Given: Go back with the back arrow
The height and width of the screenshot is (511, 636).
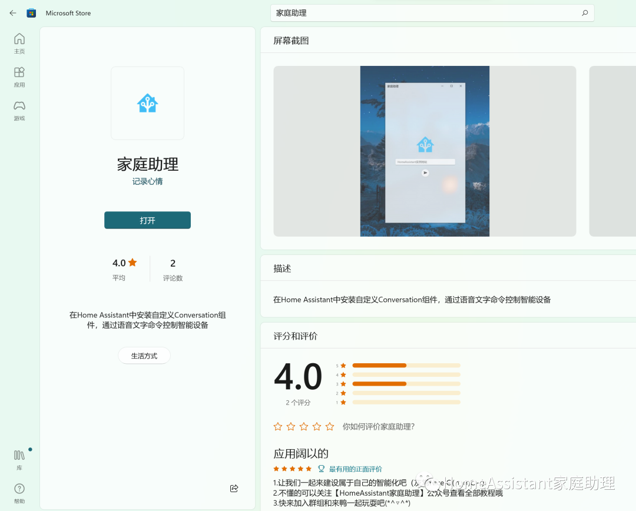Looking at the screenshot, I should (13, 13).
